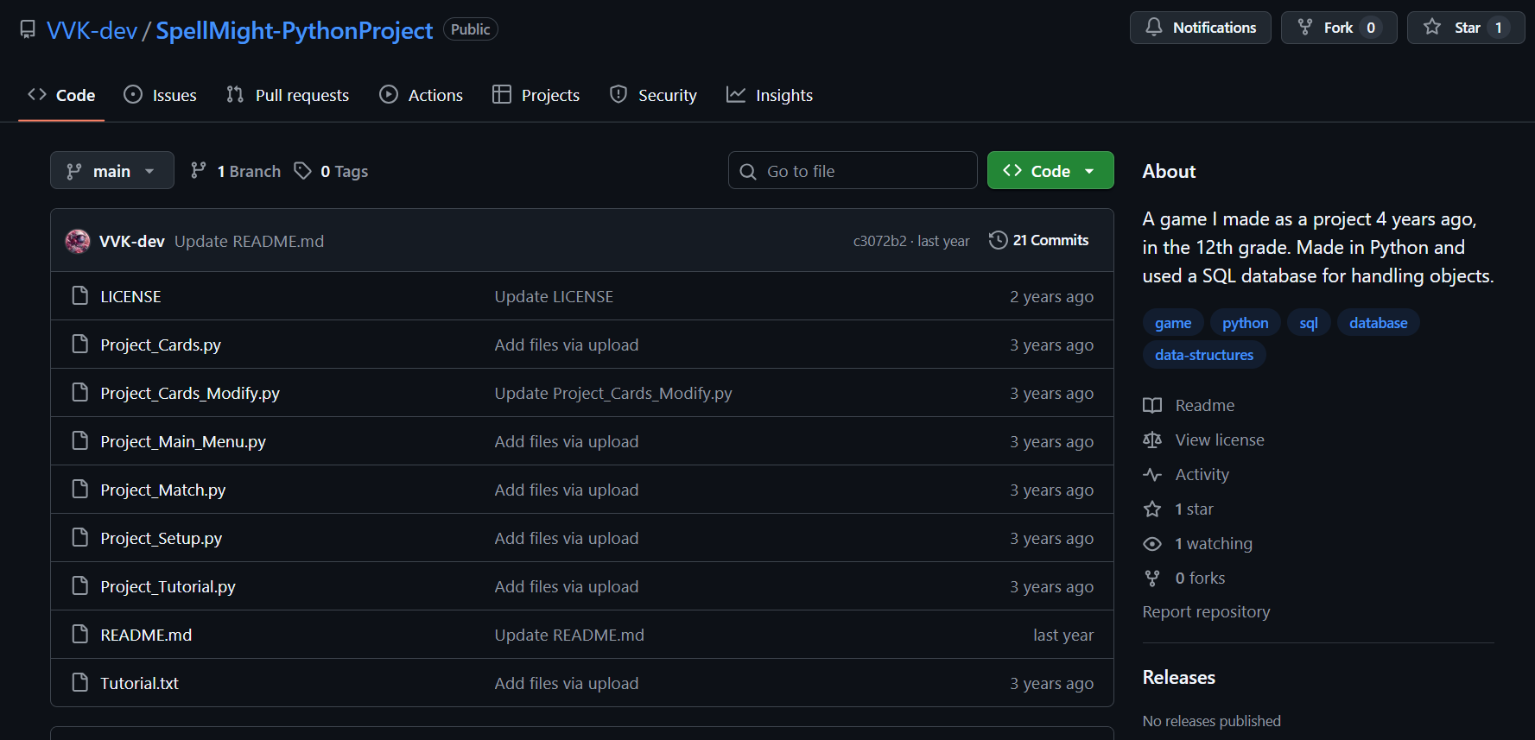Select the database topic tag
The image size is (1535, 740).
click(x=1379, y=323)
